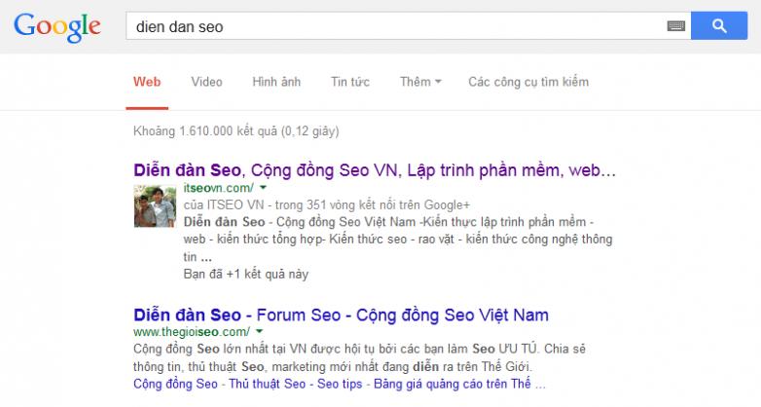Open Các công cụ tìm kiếm
The height and width of the screenshot is (407, 761).
click(x=528, y=81)
